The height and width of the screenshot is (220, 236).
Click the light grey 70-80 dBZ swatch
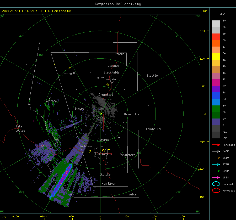[x=216, y=24]
